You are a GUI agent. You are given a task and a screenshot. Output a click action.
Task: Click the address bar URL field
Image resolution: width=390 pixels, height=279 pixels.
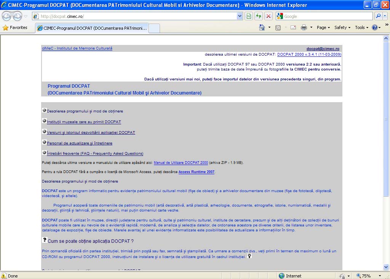pos(134,16)
